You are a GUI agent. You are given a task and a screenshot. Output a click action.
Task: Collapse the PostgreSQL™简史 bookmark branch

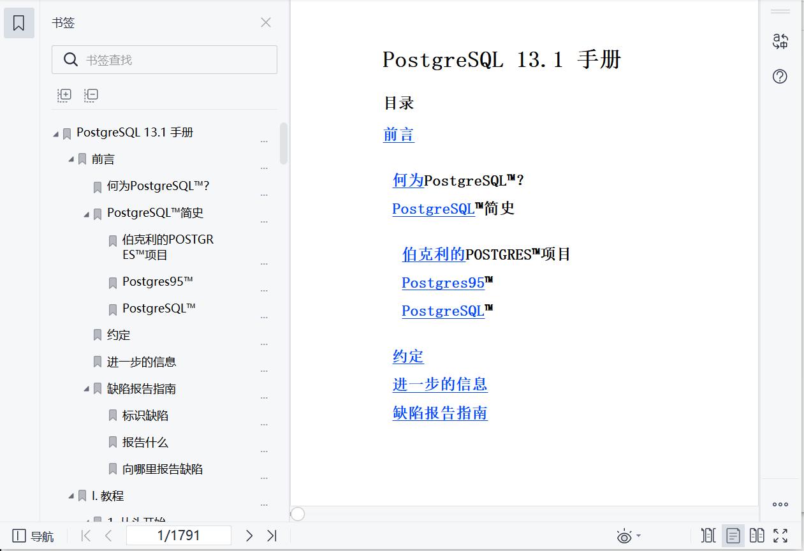tap(87, 212)
